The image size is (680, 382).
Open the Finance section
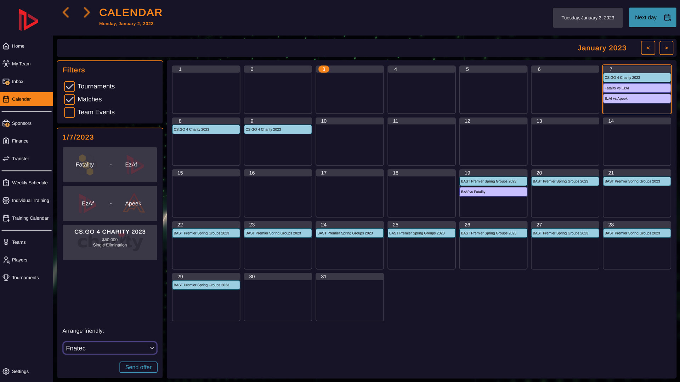20,141
